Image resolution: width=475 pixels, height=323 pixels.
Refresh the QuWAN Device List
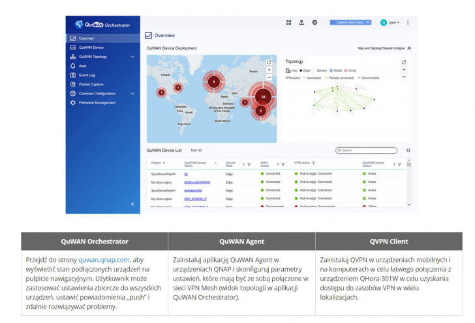pyautogui.click(x=408, y=150)
